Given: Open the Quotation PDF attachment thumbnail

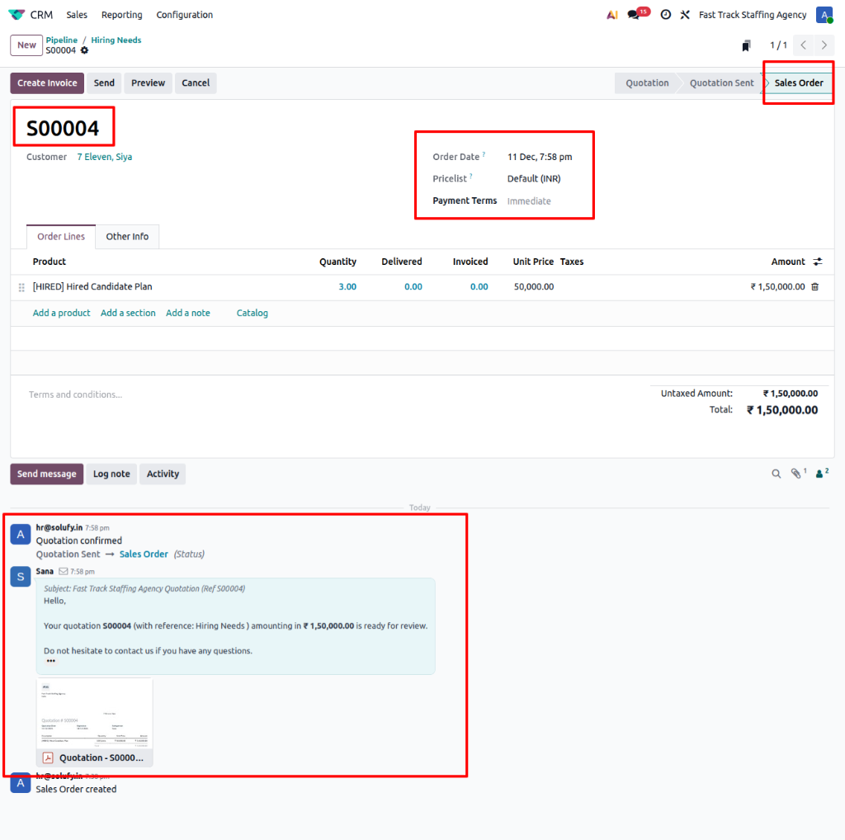Looking at the screenshot, I should [x=94, y=714].
